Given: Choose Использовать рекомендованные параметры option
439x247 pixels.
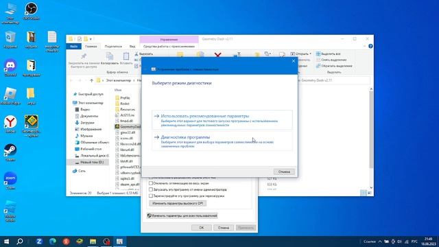Looking at the screenshot, I should pos(222,120).
